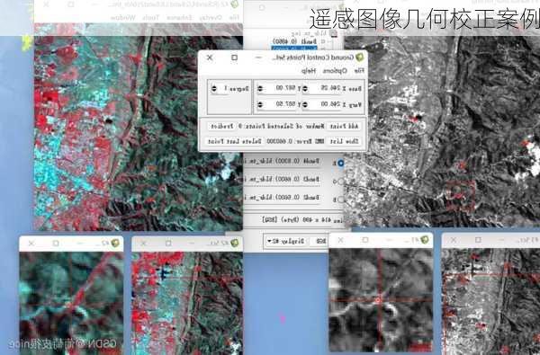This screenshot has width=540, height=355.
Task: Click the ENVI icon in the main color display title bar
Action: click(x=235, y=4)
